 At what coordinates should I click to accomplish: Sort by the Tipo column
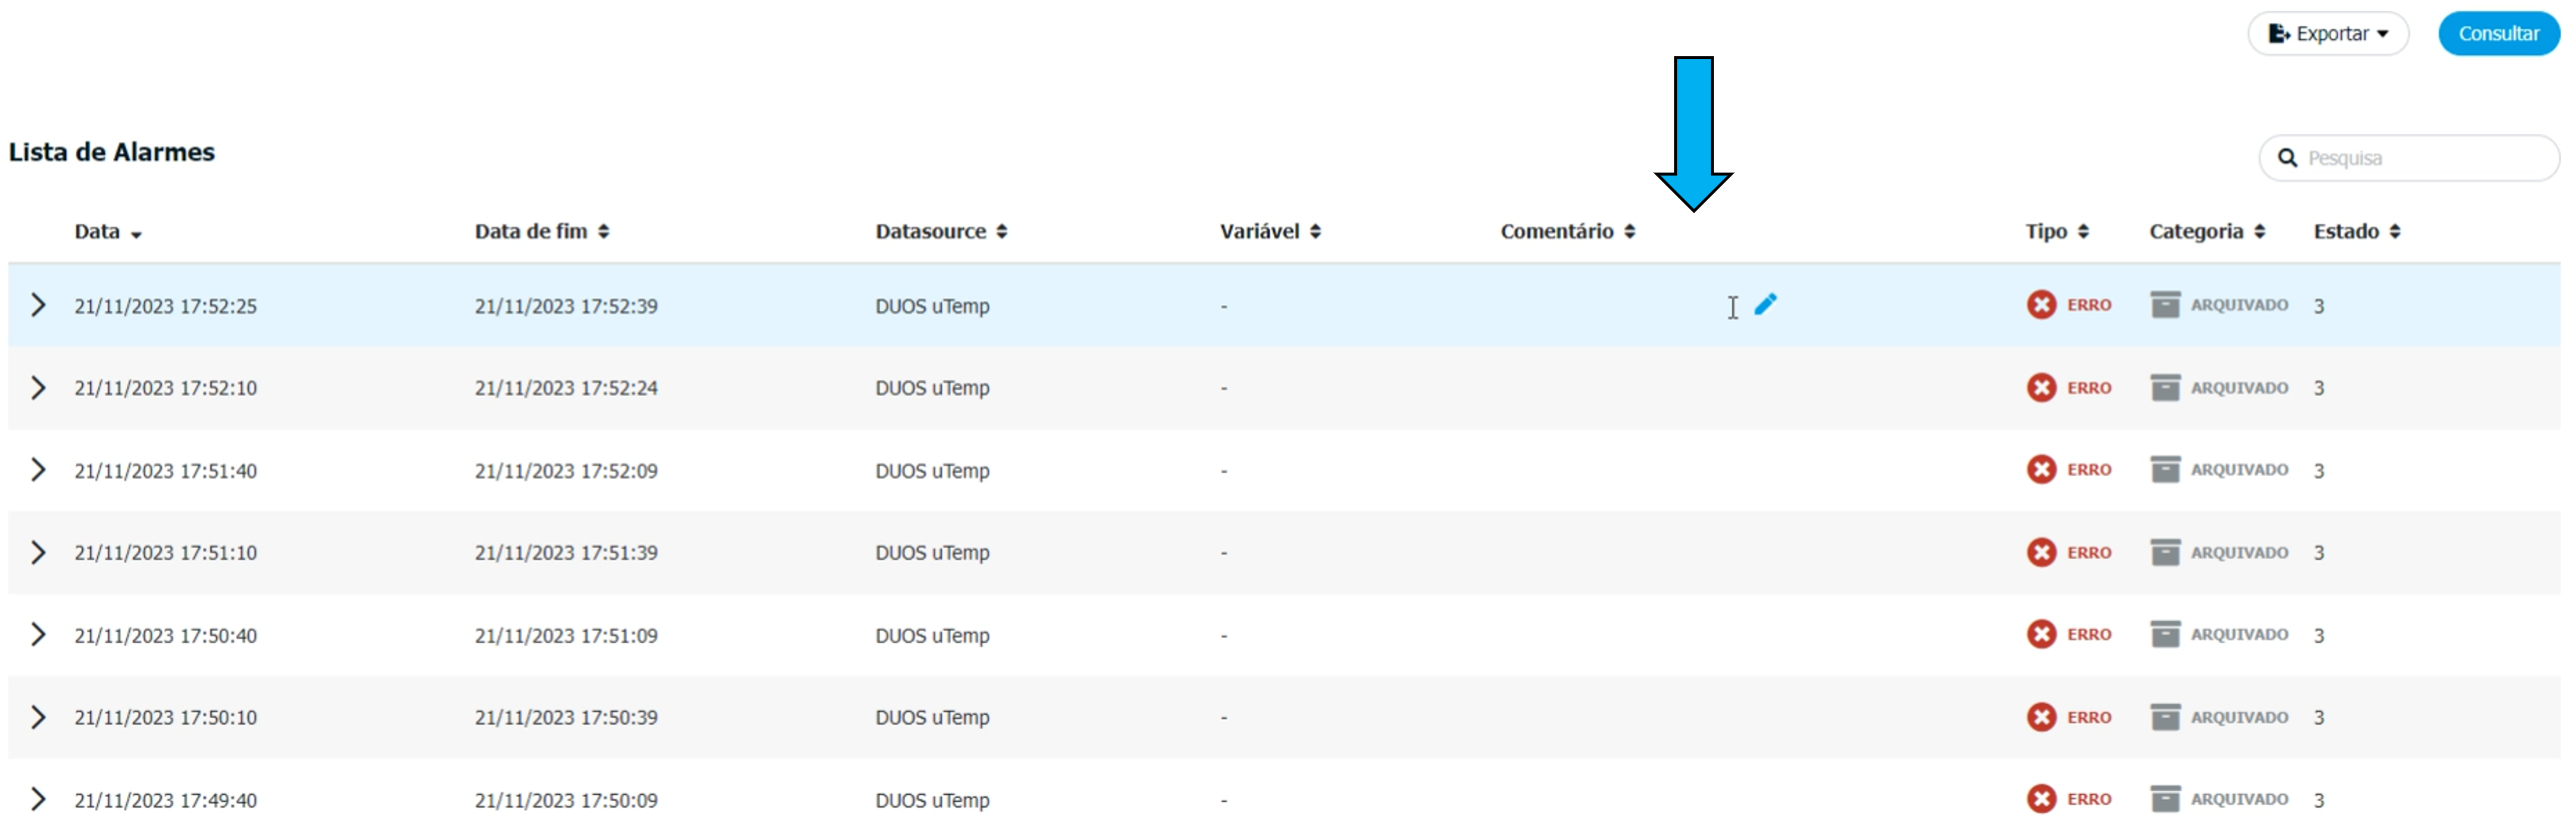(2057, 232)
